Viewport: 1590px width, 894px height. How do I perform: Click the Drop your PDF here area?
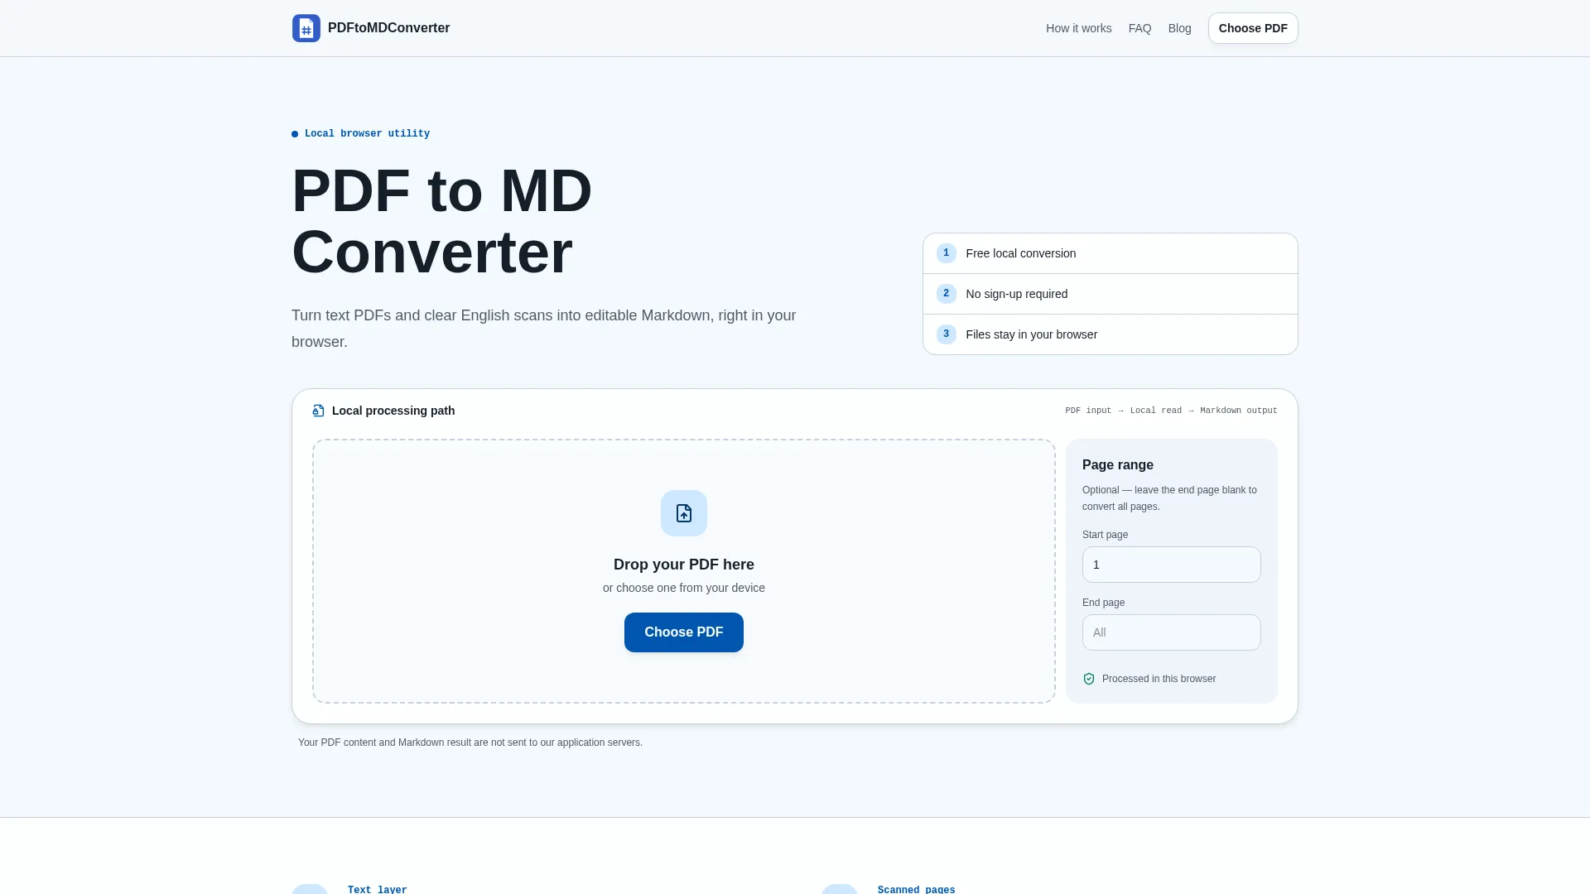[x=683, y=571]
